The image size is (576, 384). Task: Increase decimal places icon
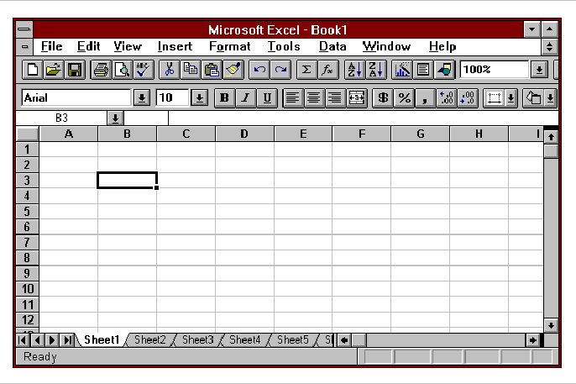[x=447, y=98]
